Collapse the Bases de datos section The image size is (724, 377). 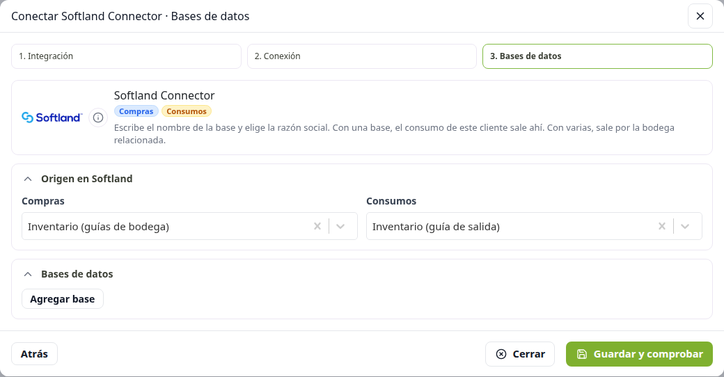click(28, 274)
